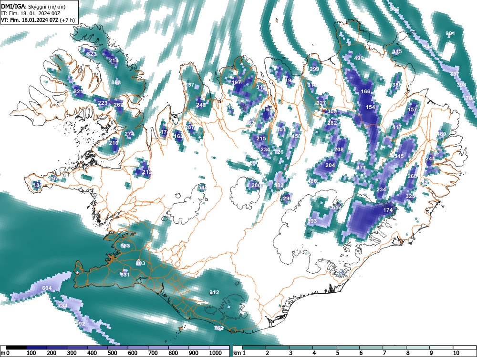This screenshot has height=357, width=477.
Task: Click visibility value 663 on the map
Action: click(x=125, y=246)
